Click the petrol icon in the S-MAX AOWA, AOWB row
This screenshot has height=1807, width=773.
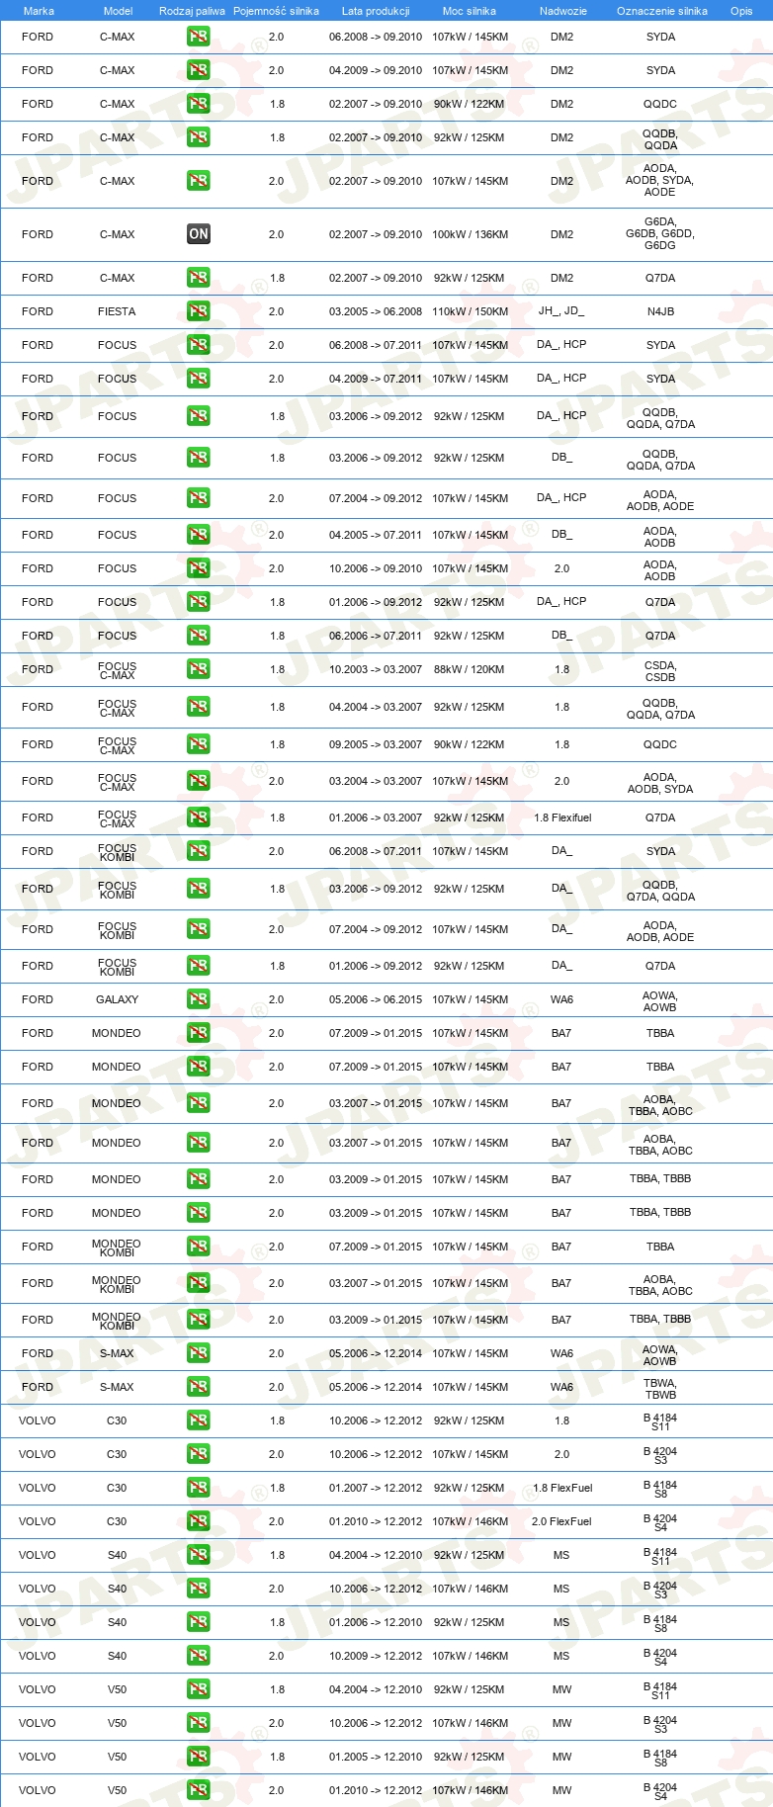199,1353
